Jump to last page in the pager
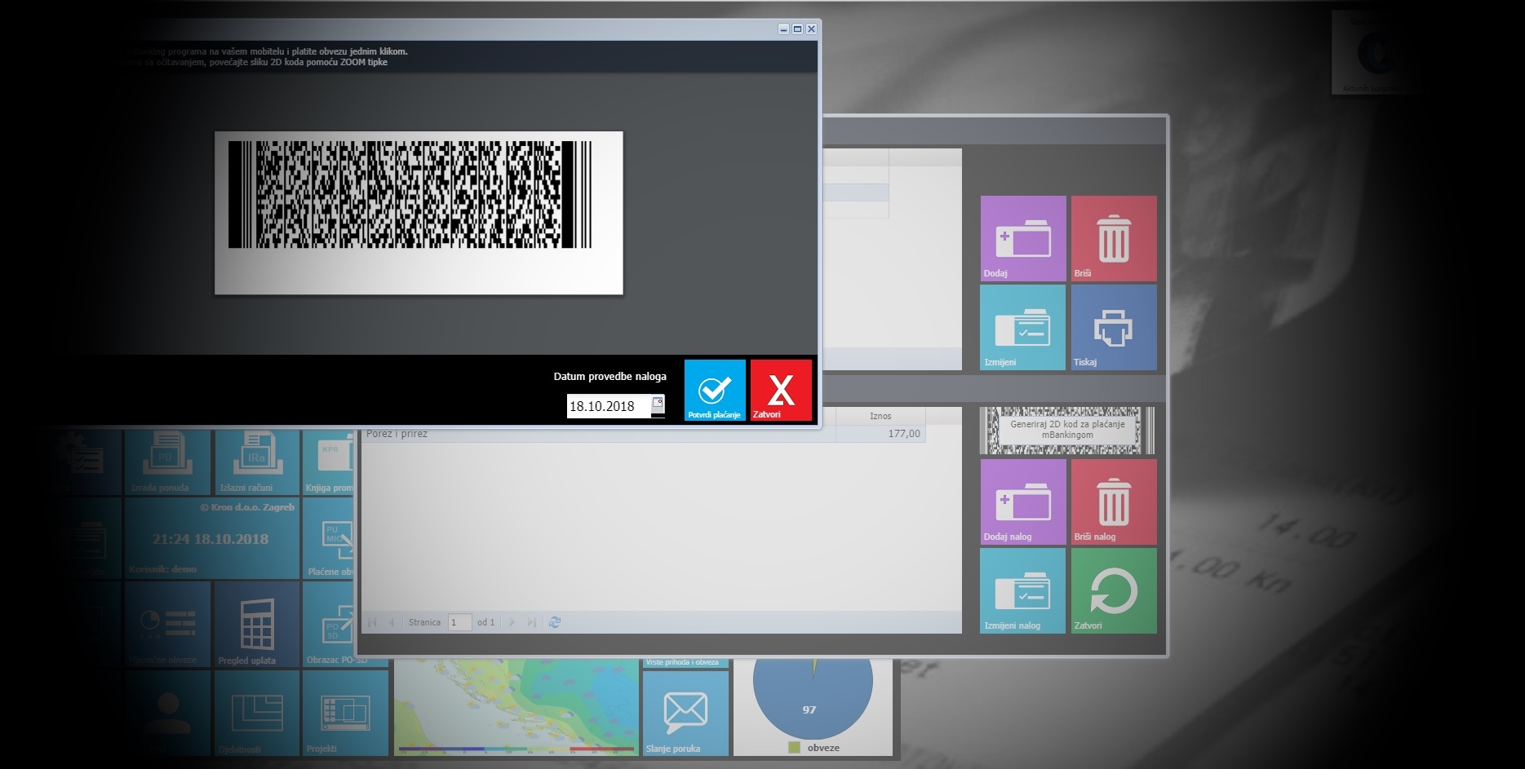1525x769 pixels. point(532,622)
